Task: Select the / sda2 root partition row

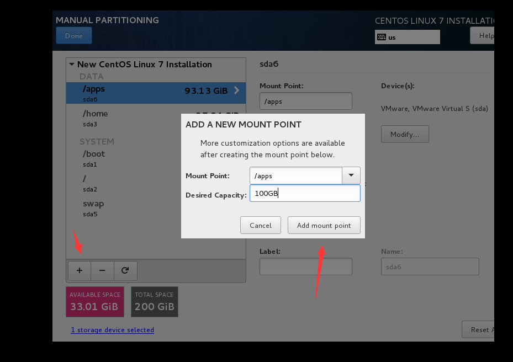Action: [156, 183]
